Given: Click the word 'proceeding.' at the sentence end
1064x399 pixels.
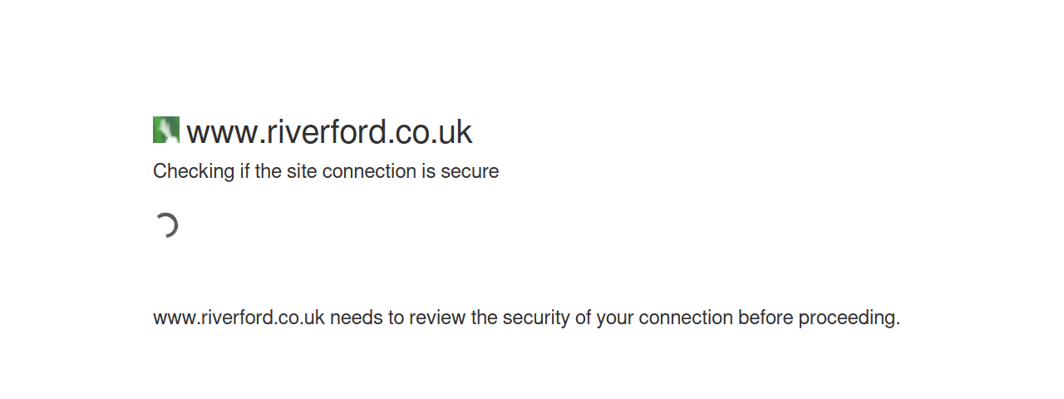Looking at the screenshot, I should (x=850, y=318).
